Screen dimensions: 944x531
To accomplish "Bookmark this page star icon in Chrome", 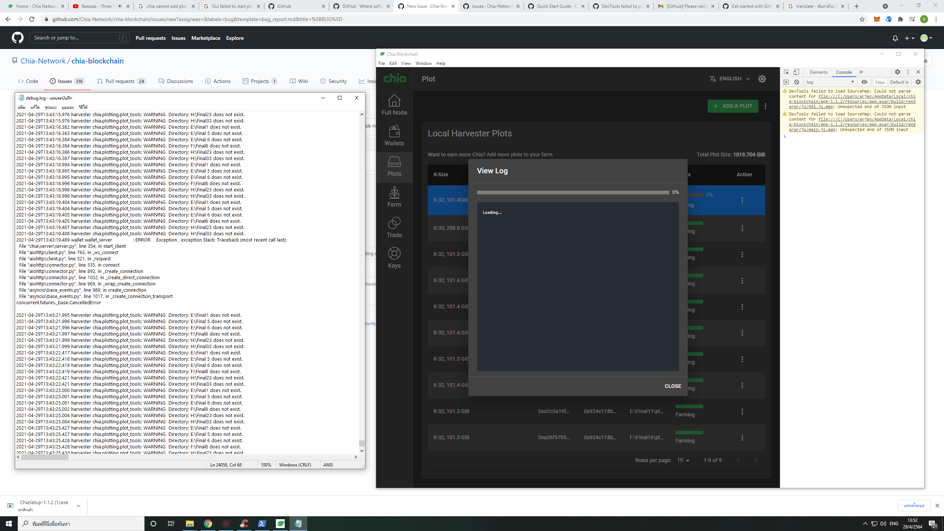I will coord(862,19).
